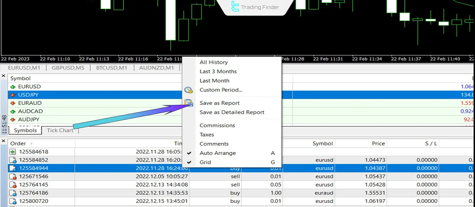The image size is (475, 207).
Task: Click the Save as Report disk icon
Action: (189, 103)
